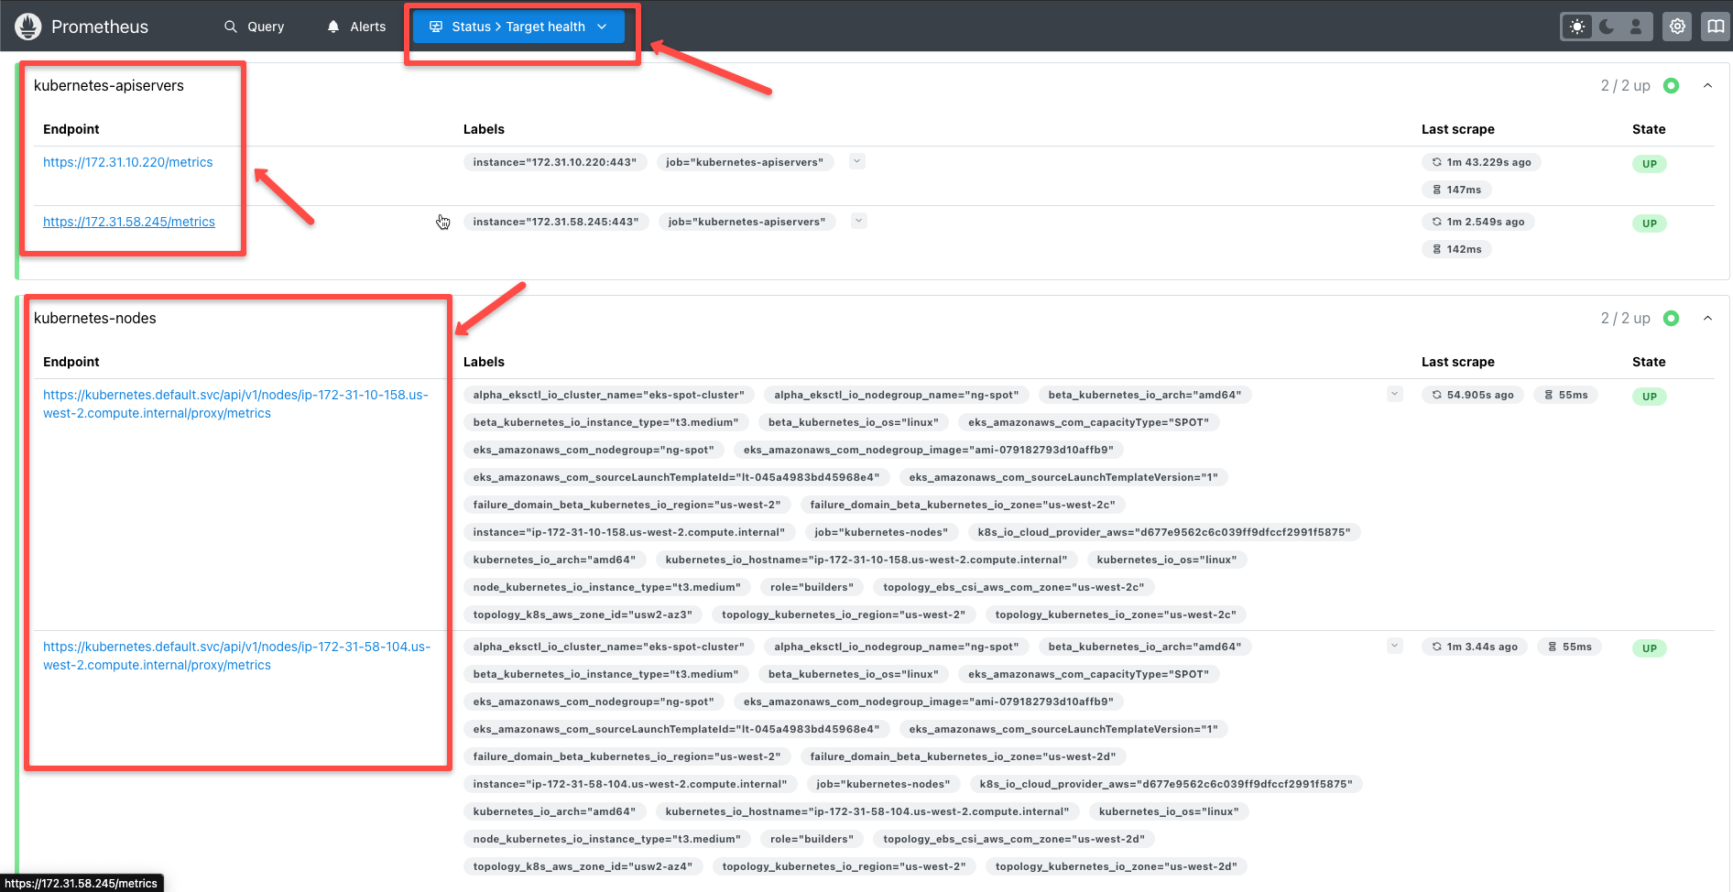Open ip-172-31-10-158 node metrics endpoint
Image resolution: width=1733 pixels, height=892 pixels.
coord(235,404)
